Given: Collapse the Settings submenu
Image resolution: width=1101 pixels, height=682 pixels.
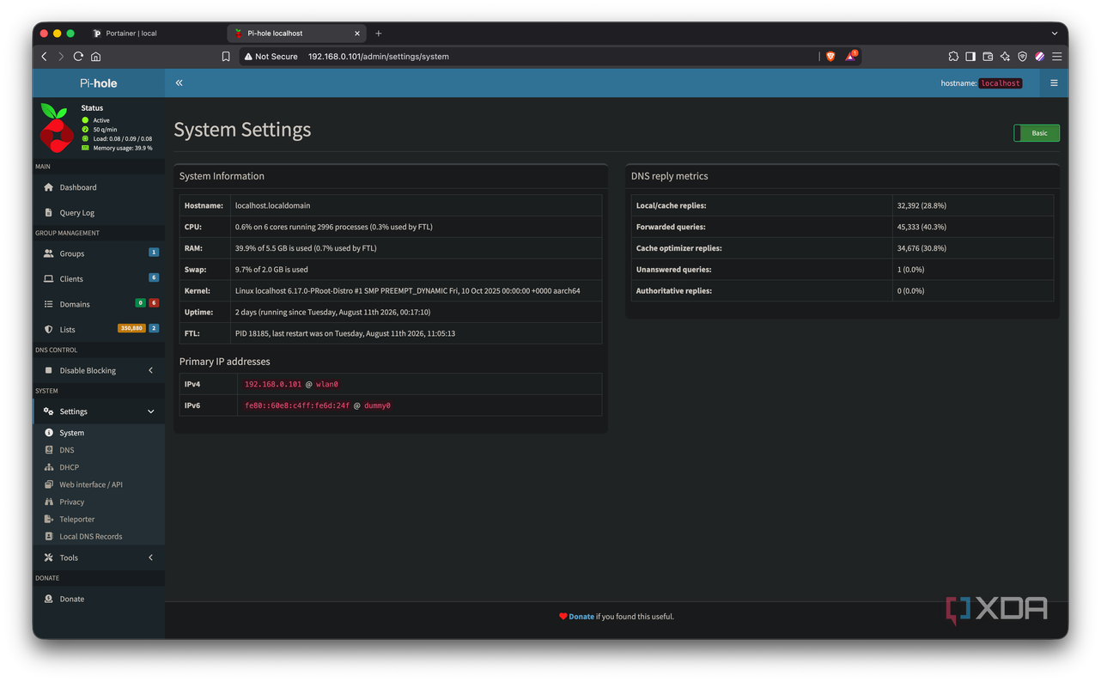Looking at the screenshot, I should 99,411.
